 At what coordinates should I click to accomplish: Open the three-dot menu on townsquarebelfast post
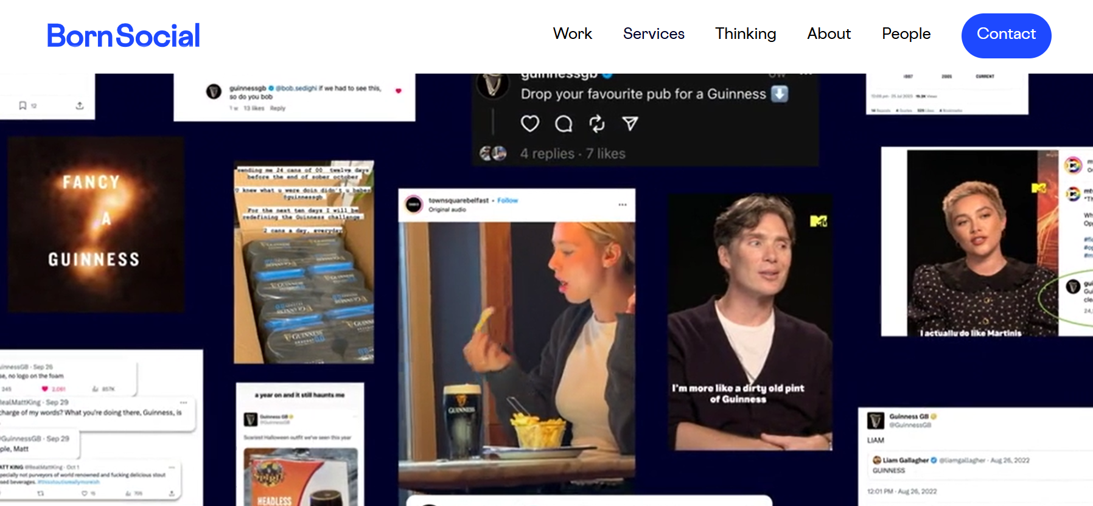point(623,204)
